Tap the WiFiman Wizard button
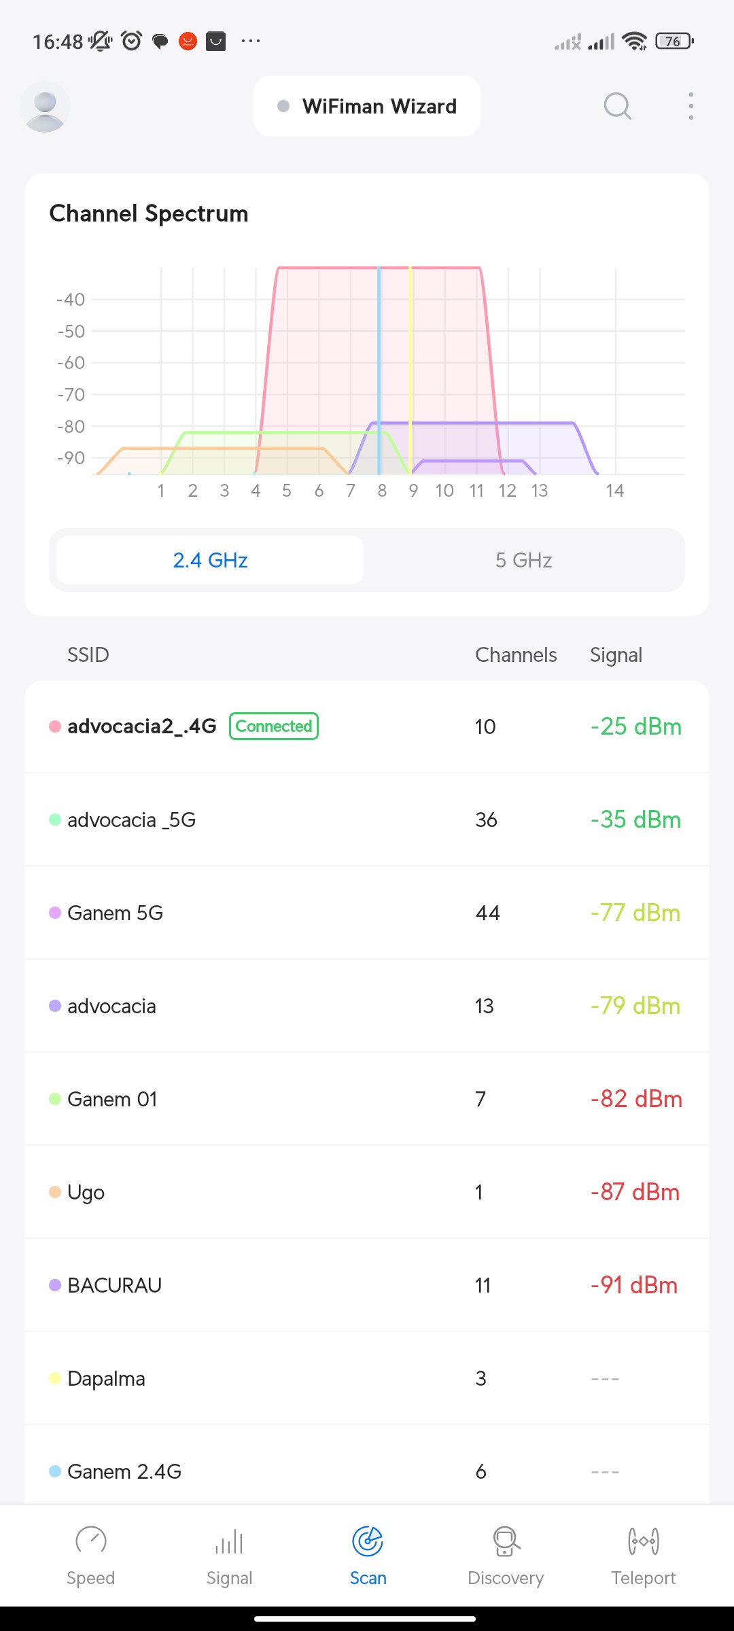Viewport: 734px width, 1631px height. click(367, 107)
